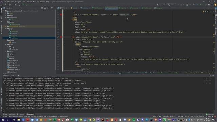Toggle breakpoint on line 147

[x=61, y=37]
